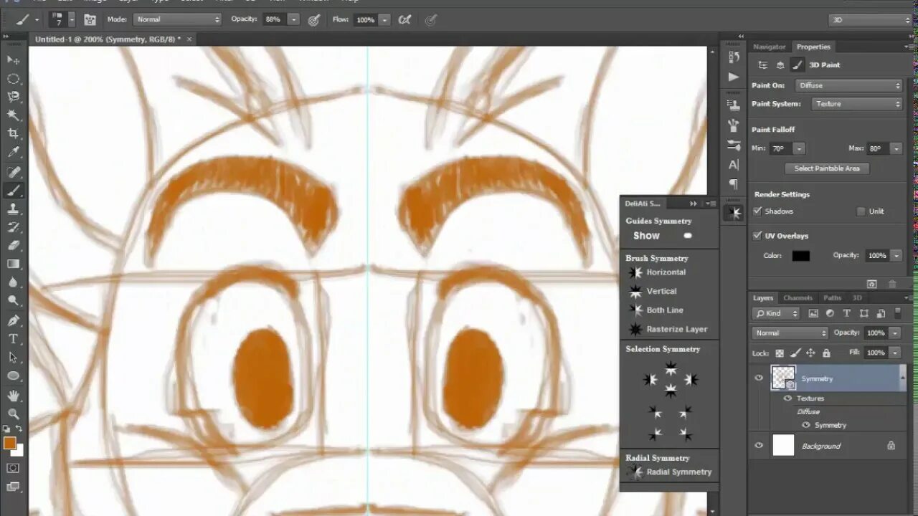Screen dimensions: 918x516
Task: Select the Zoom tool
Action: point(13,414)
